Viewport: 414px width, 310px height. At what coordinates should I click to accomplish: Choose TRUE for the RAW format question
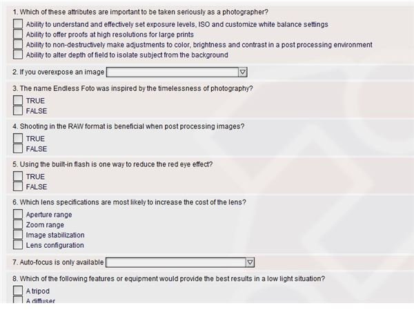pyautogui.click(x=18, y=138)
